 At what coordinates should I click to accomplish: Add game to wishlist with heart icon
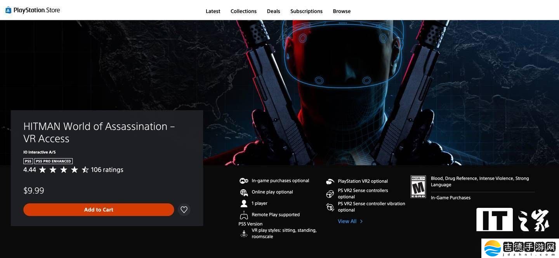pyautogui.click(x=184, y=210)
